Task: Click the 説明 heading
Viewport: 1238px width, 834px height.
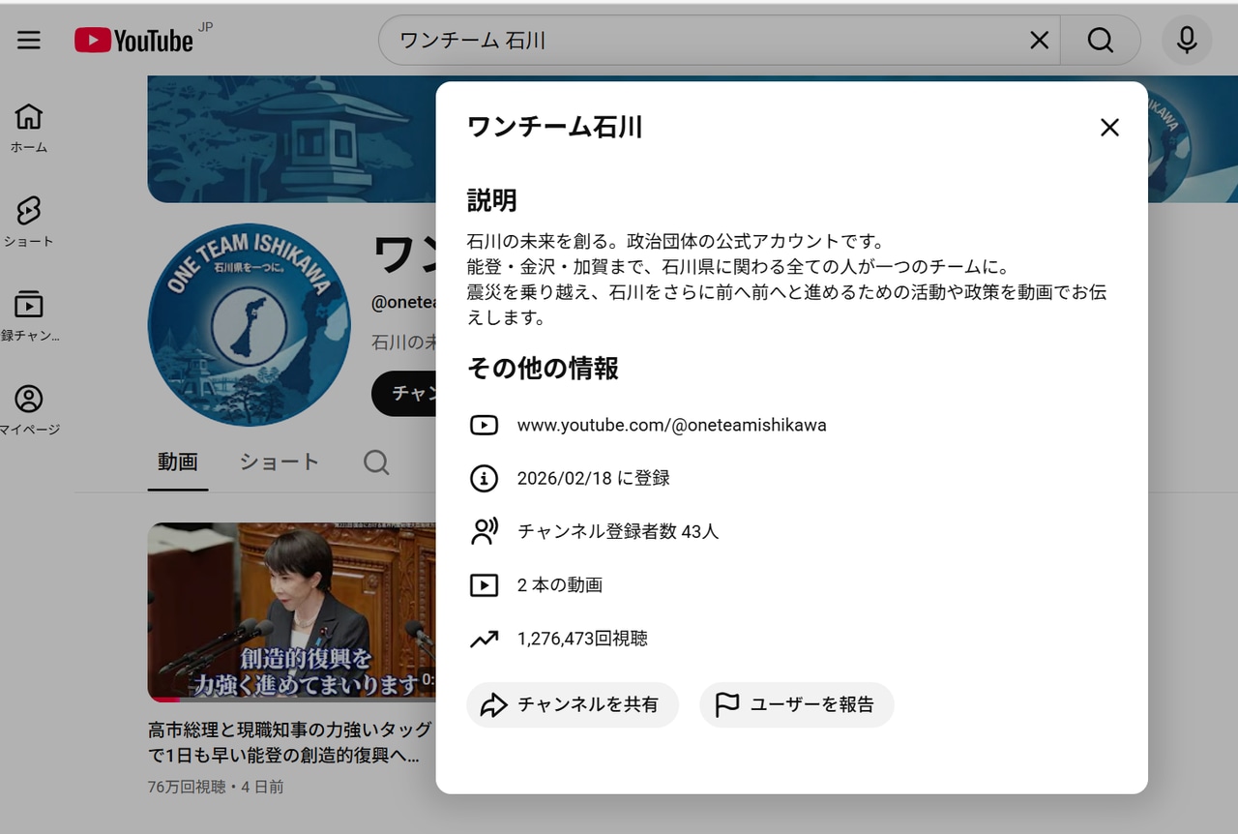Action: tap(492, 200)
